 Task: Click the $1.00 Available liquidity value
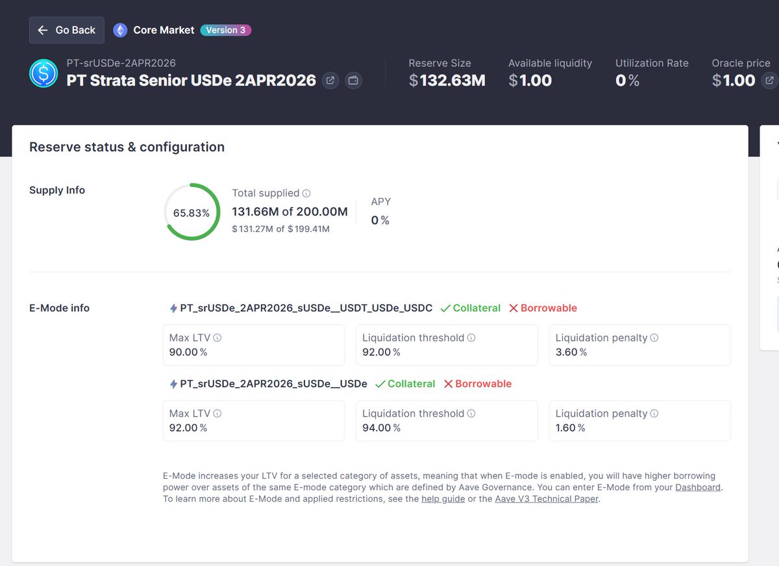[530, 80]
